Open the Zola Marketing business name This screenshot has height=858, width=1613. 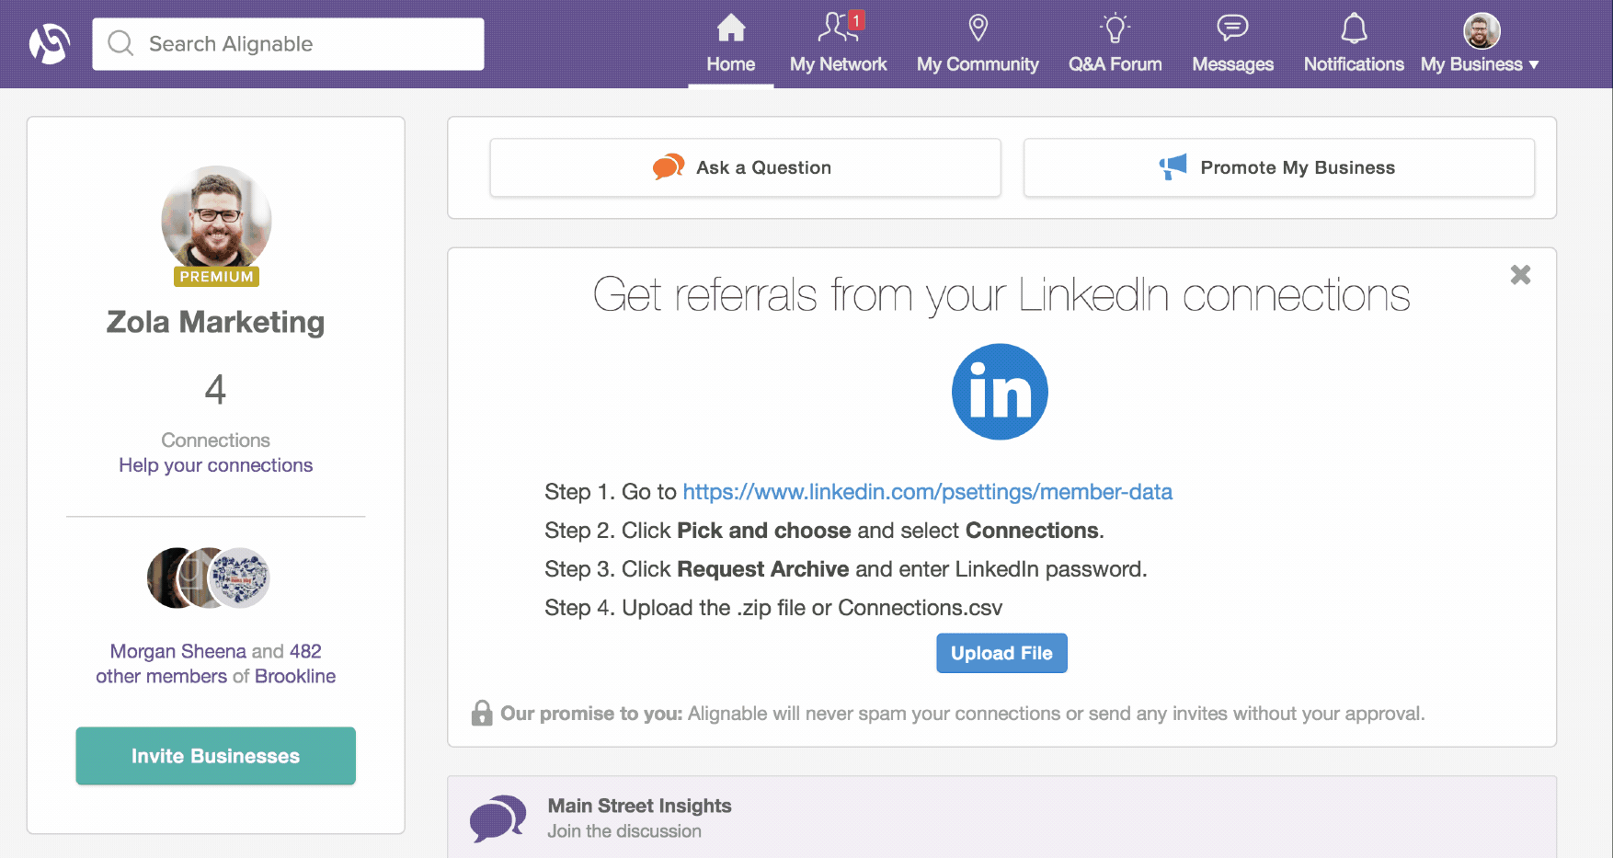coord(215,322)
